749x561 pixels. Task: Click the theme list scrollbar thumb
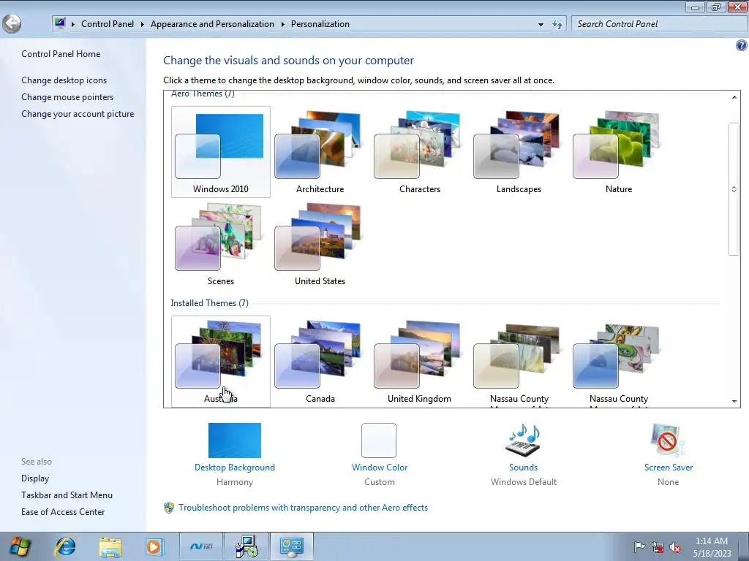point(734,189)
